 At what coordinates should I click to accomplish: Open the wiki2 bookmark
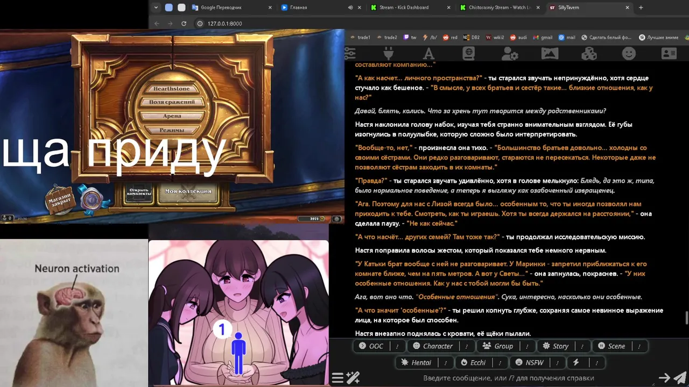tap(495, 38)
